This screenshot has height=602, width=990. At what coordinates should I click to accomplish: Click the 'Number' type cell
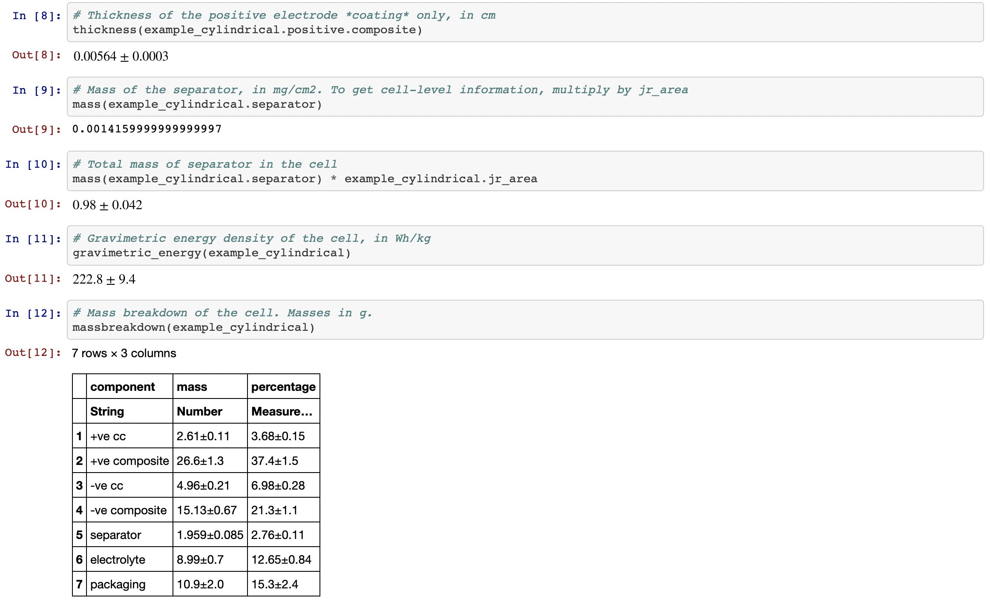[210, 411]
